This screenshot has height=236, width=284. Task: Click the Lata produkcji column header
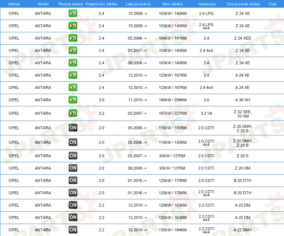pos(138,4)
